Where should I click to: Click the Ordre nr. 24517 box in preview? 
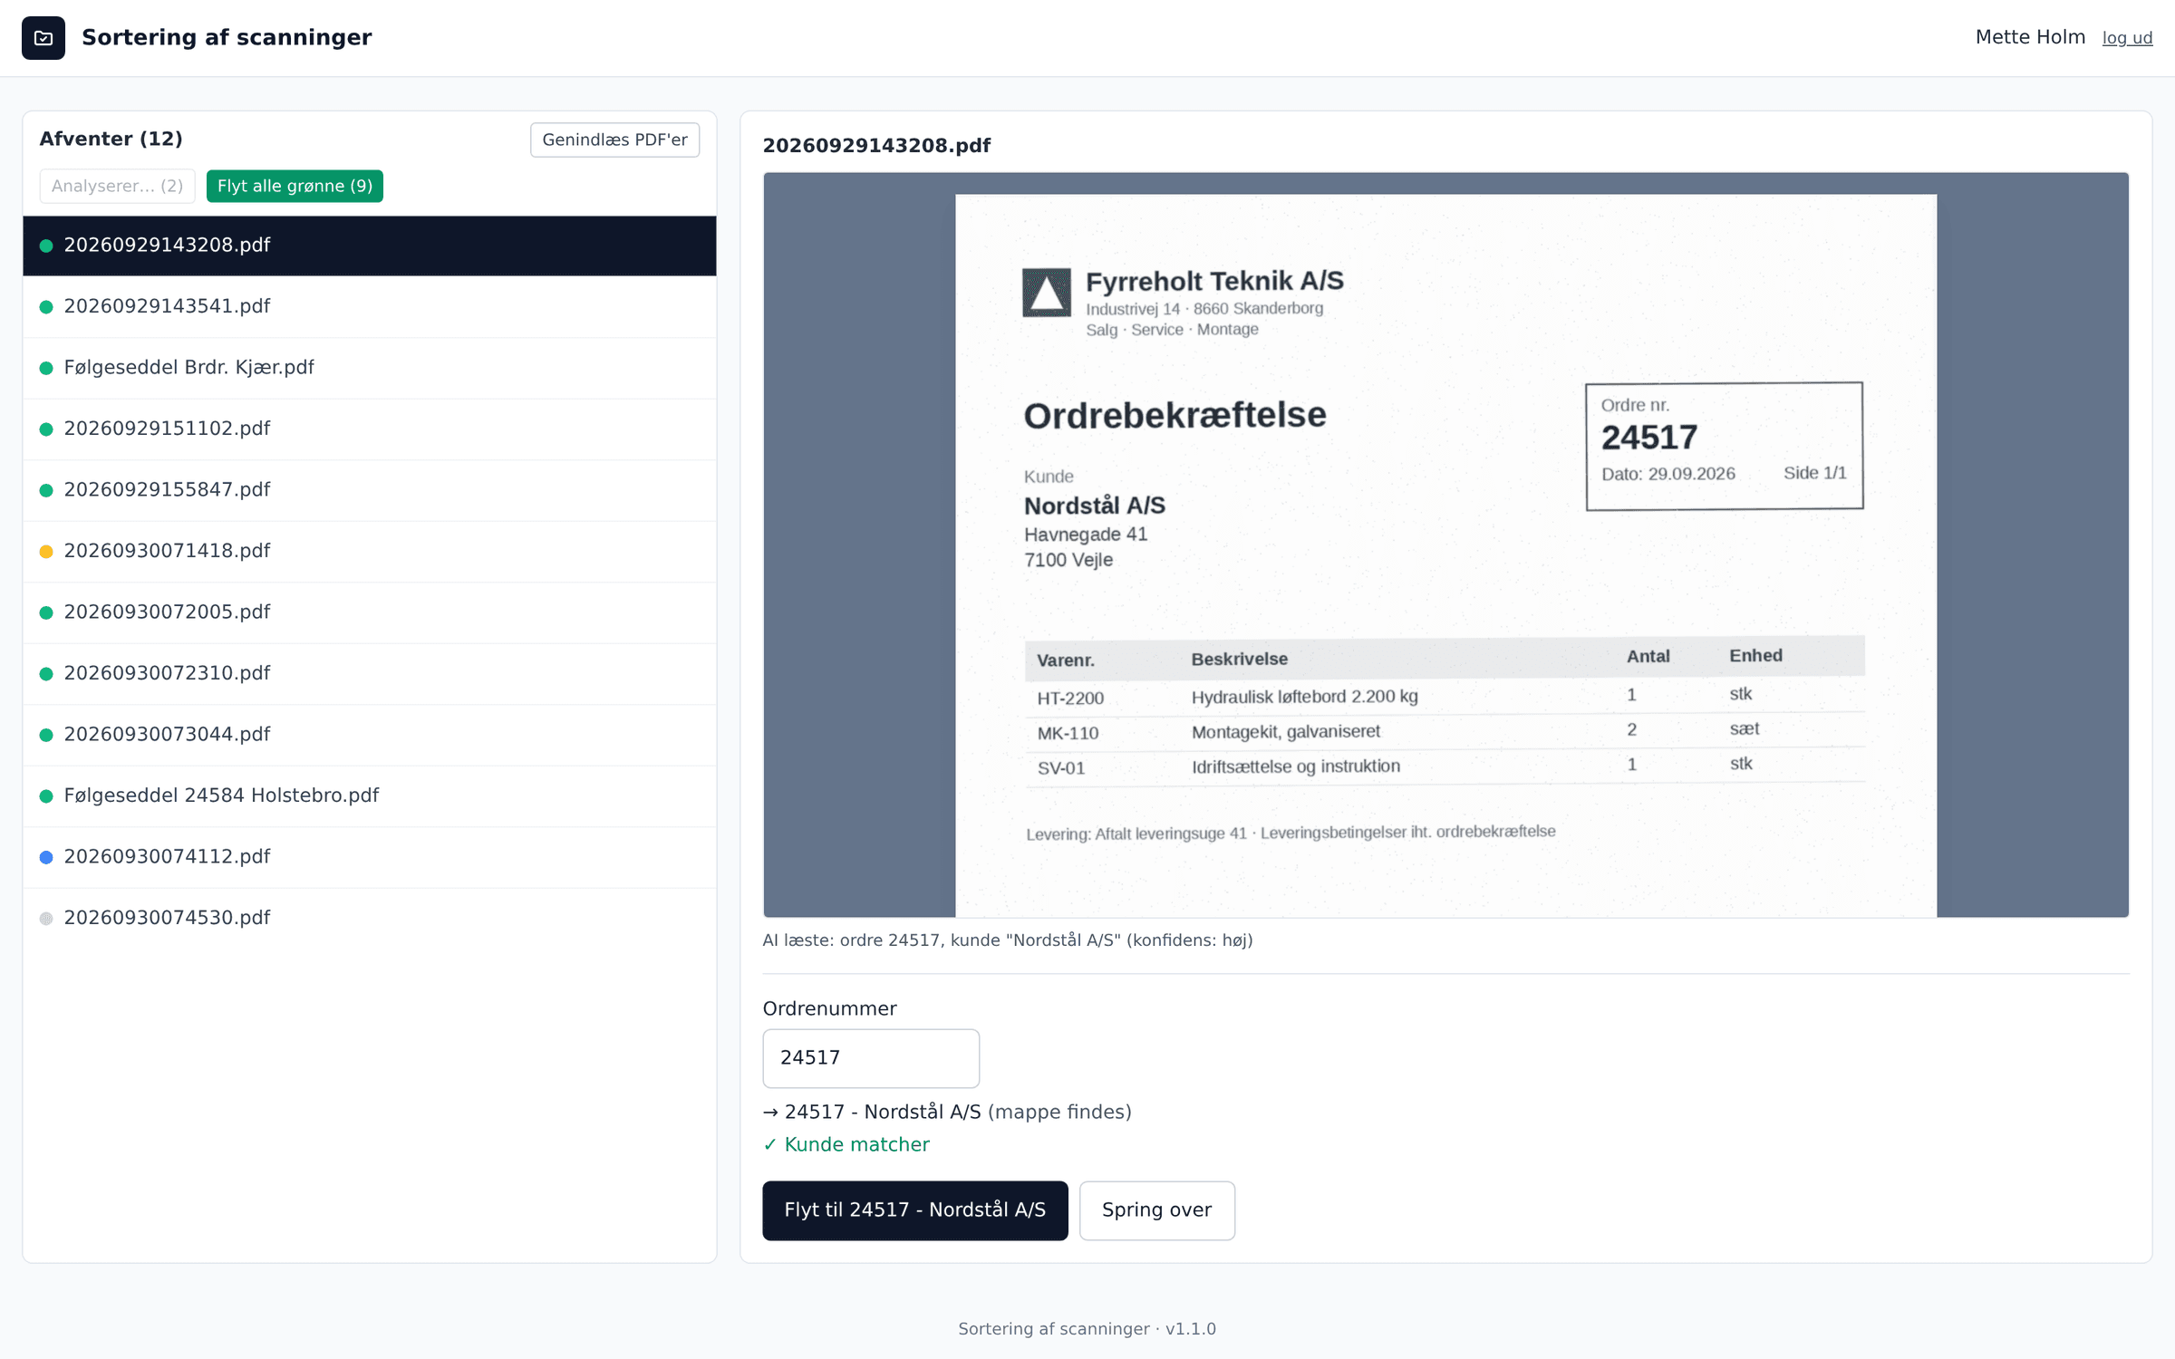coord(1725,446)
